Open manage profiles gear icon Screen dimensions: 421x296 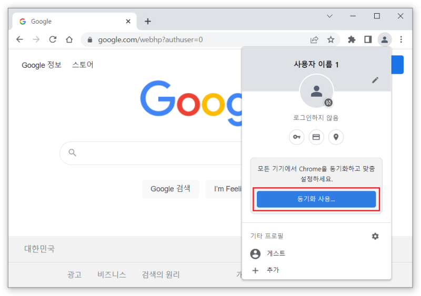[375, 236]
